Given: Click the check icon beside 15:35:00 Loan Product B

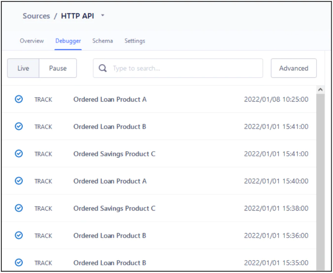Looking at the screenshot, I should pos(19,262).
